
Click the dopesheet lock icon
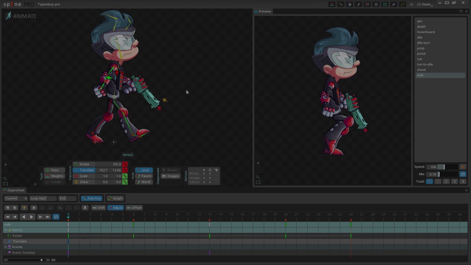point(34,208)
